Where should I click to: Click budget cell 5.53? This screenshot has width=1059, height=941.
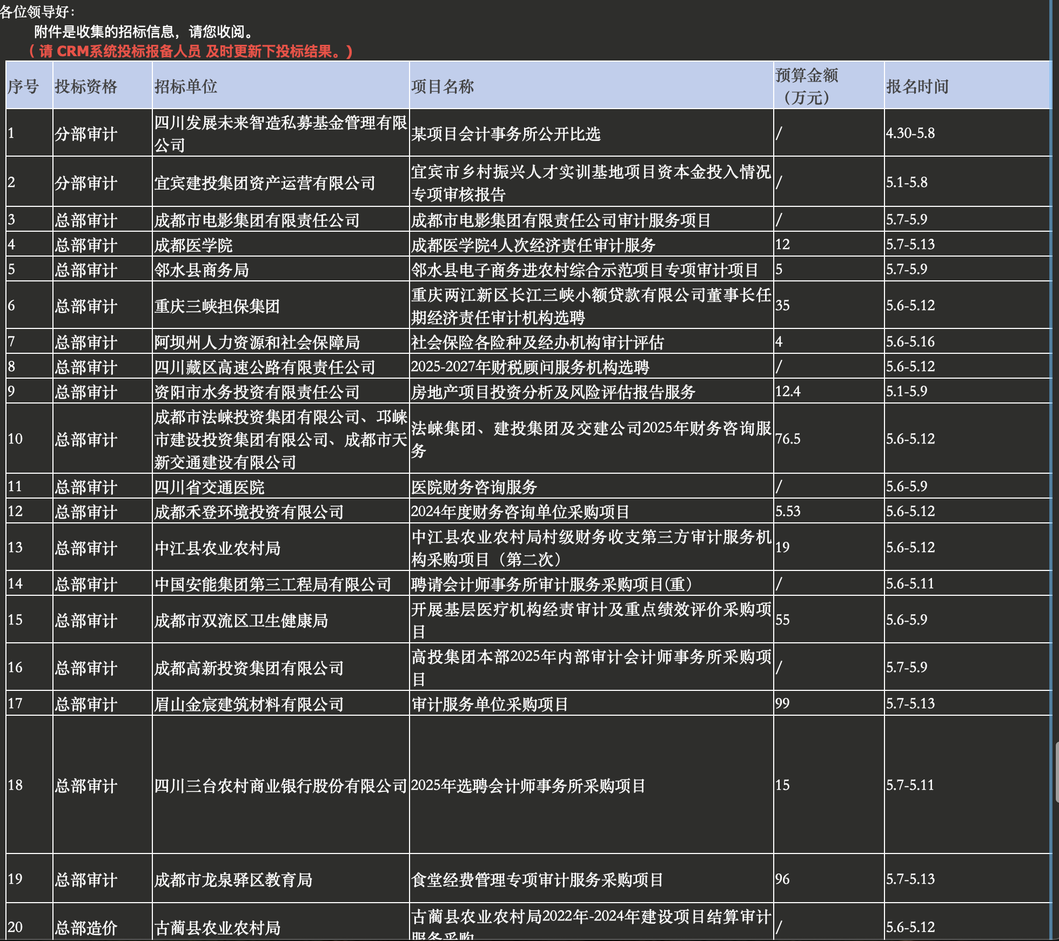(829, 511)
